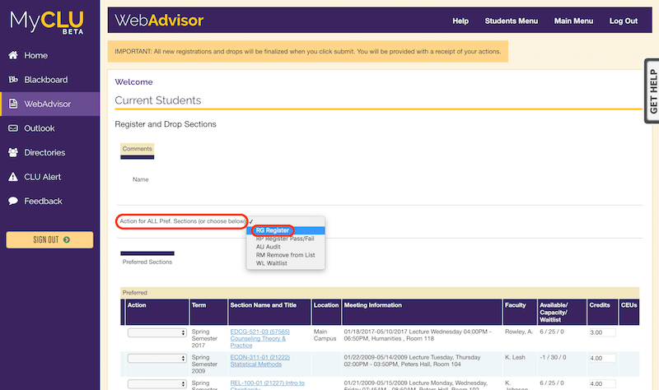Select the WebAdvisor document icon
The width and height of the screenshot is (659, 390).
(x=13, y=104)
